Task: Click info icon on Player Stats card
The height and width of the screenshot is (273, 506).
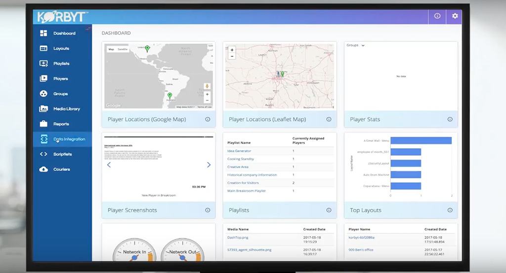Action: [x=450, y=119]
